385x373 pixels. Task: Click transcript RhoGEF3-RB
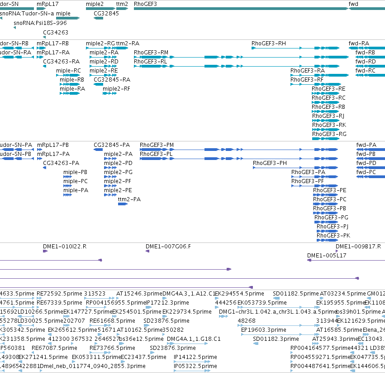(325, 111)
